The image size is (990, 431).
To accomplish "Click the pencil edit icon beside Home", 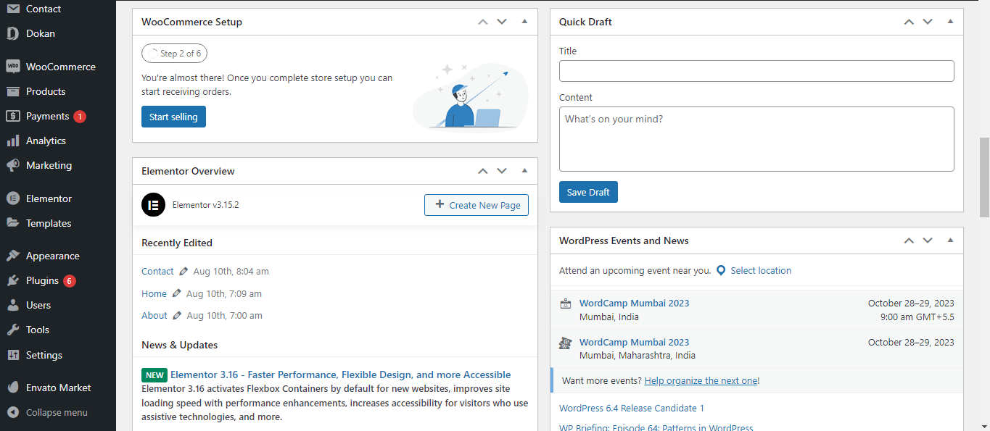I will click(x=177, y=293).
